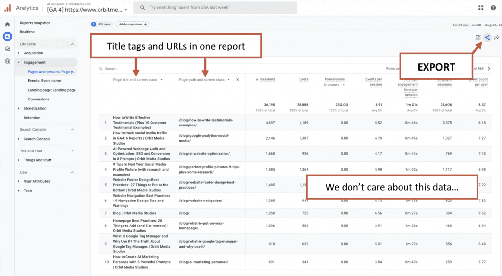Open Conversions All events dropdown

[x=334, y=85]
